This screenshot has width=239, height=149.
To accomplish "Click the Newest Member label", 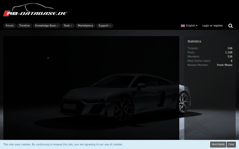I will [198, 65].
